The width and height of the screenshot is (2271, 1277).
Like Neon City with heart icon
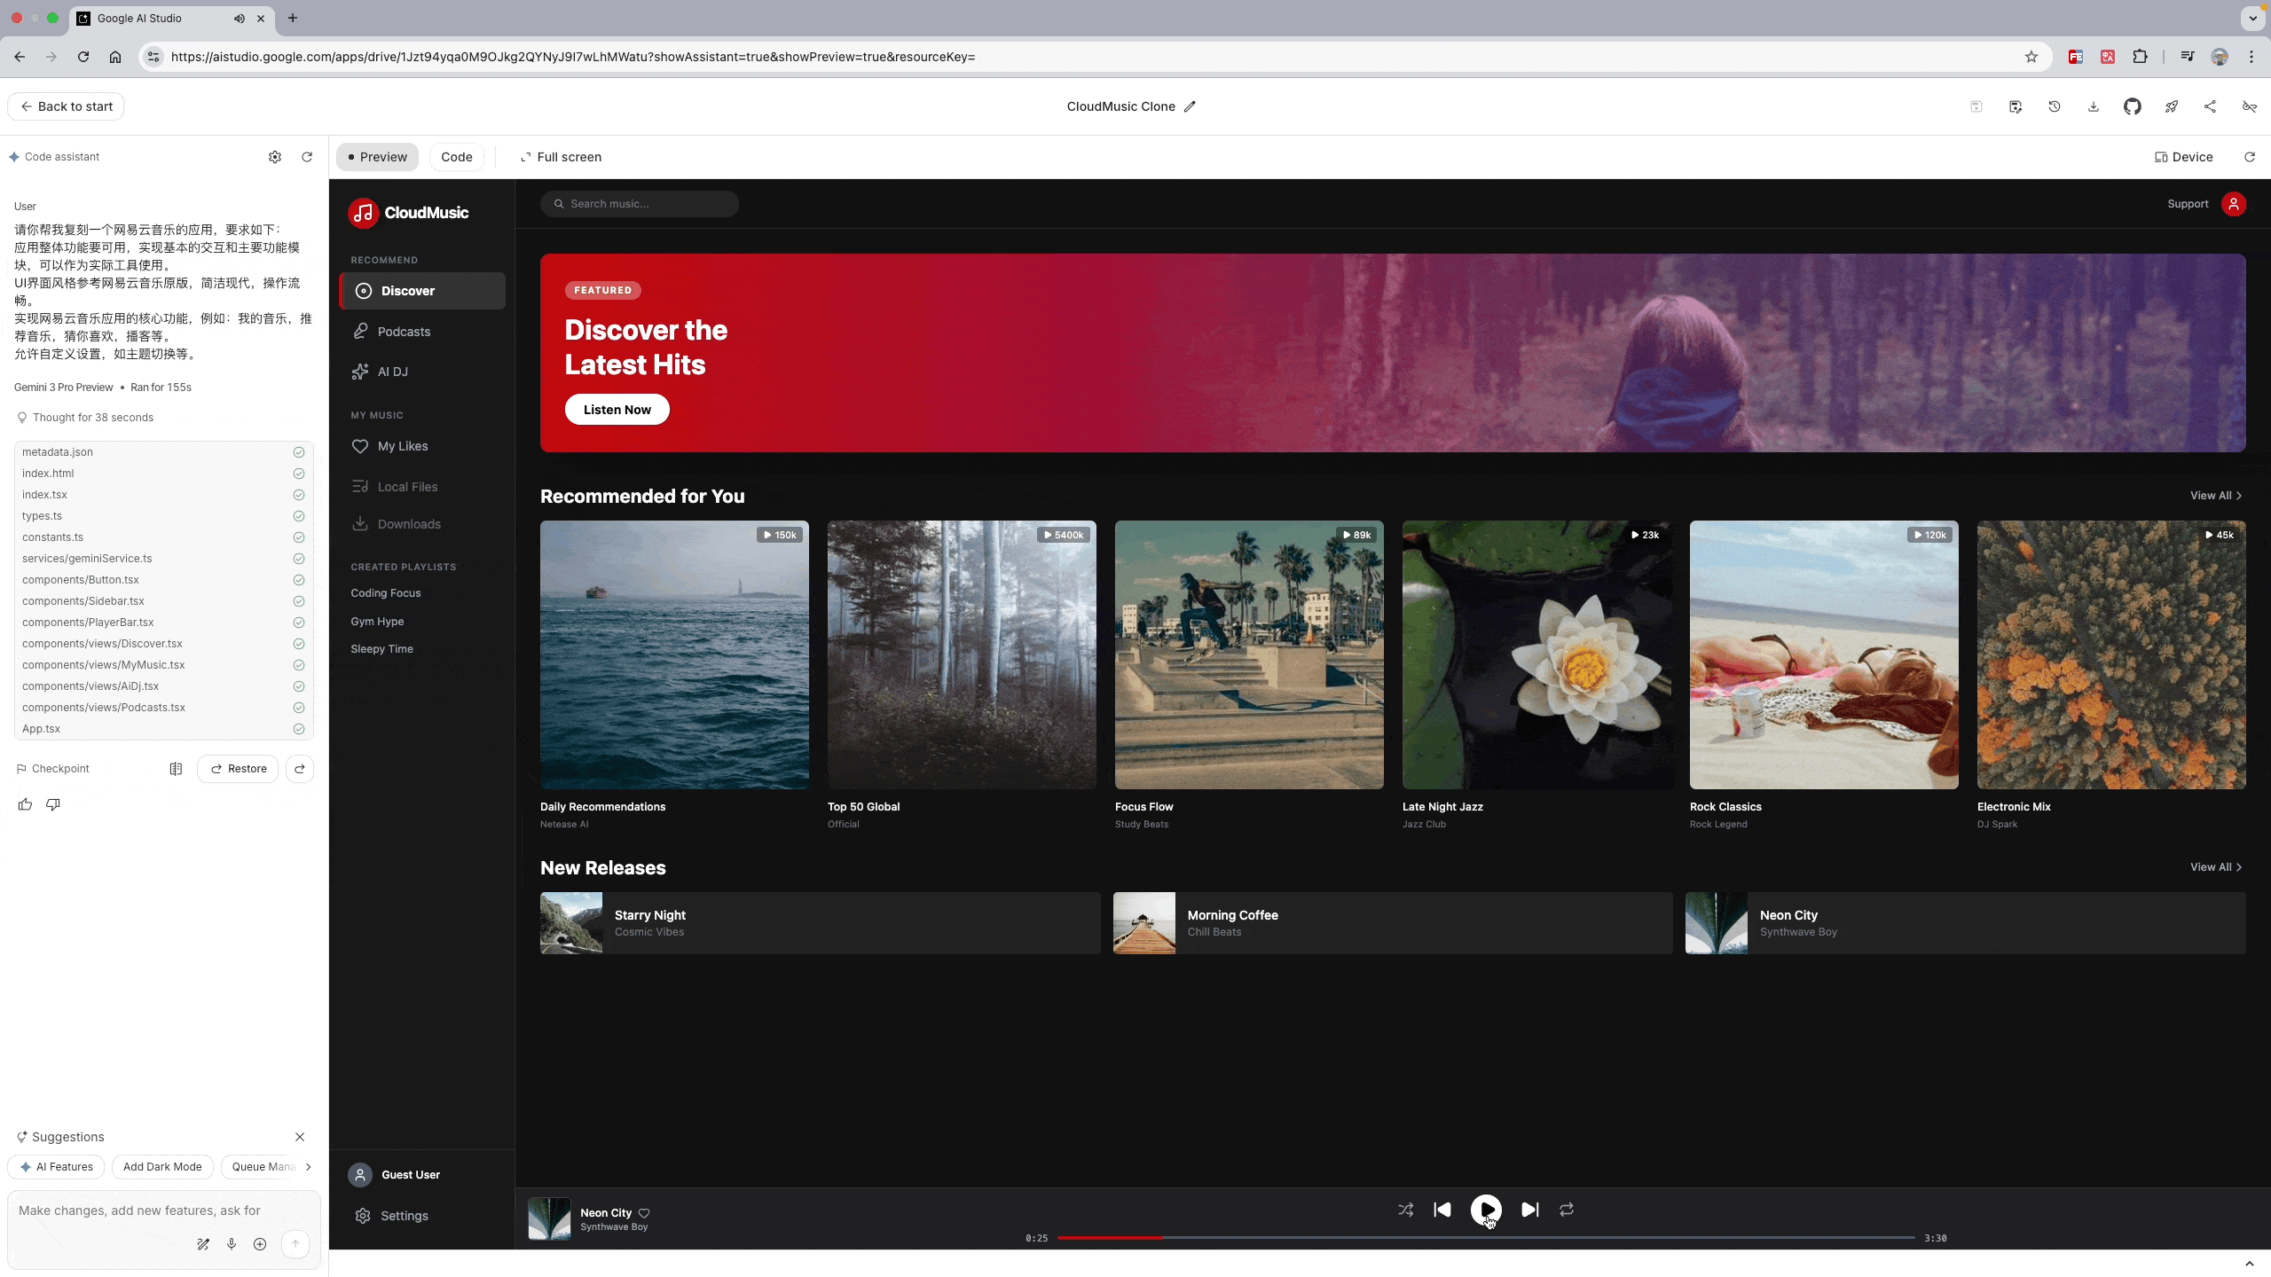coord(645,1213)
